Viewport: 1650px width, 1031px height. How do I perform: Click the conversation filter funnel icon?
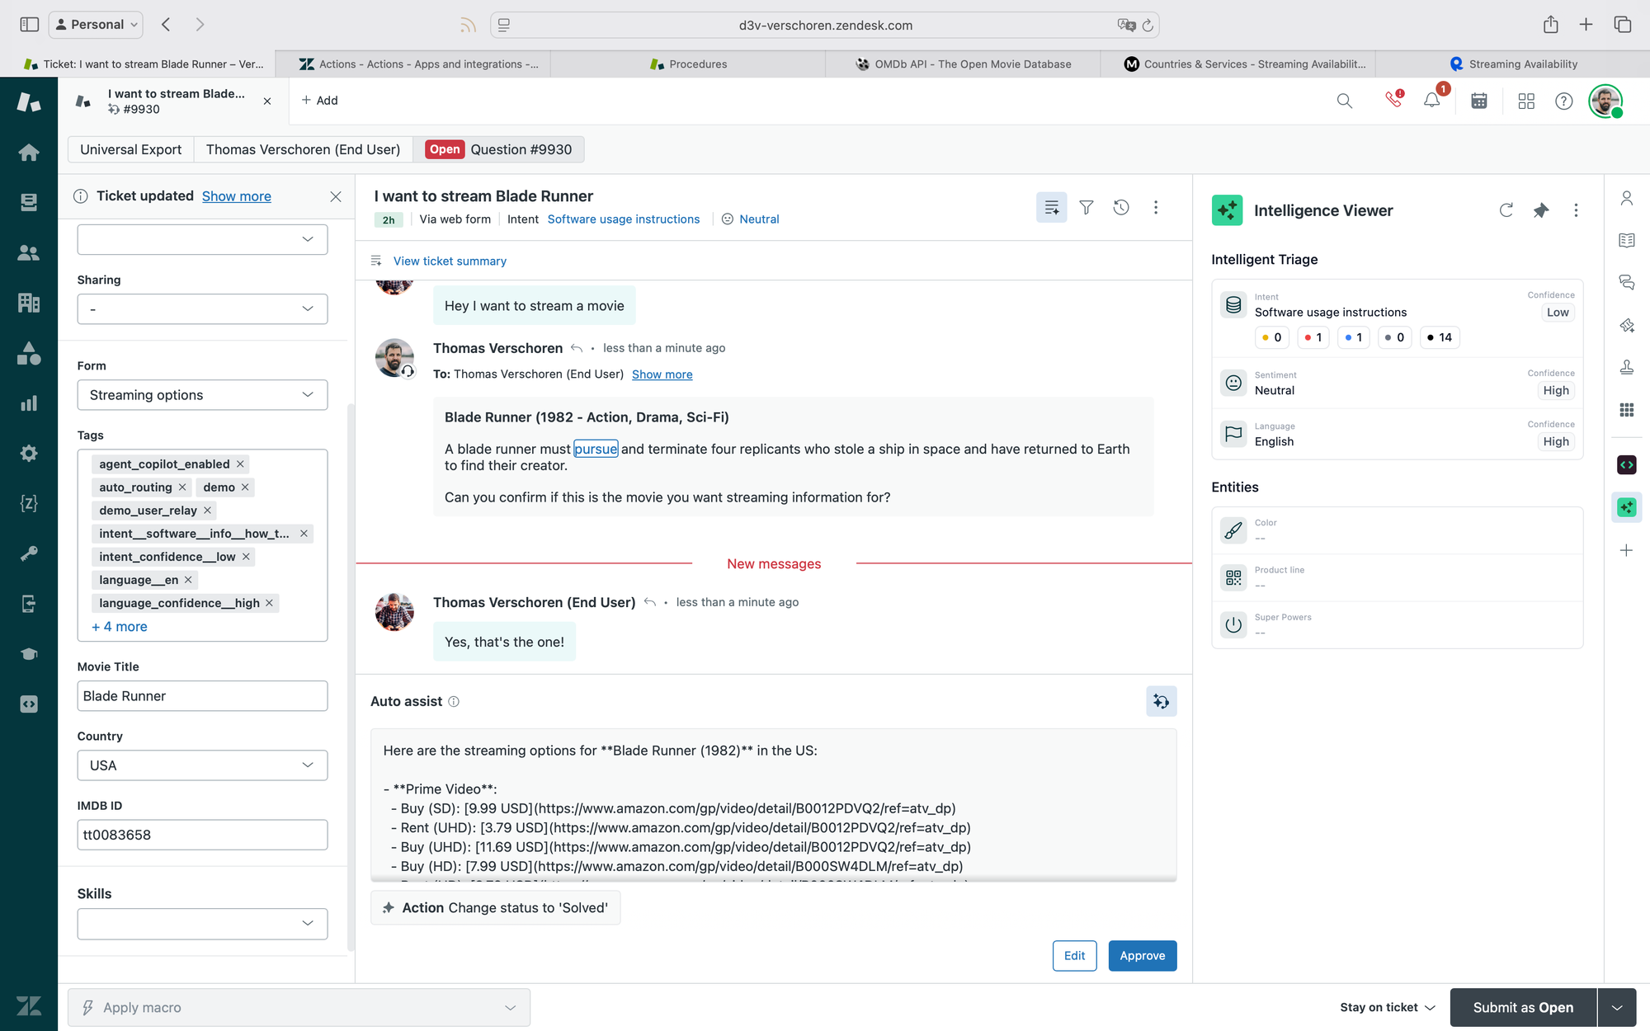[1087, 207]
